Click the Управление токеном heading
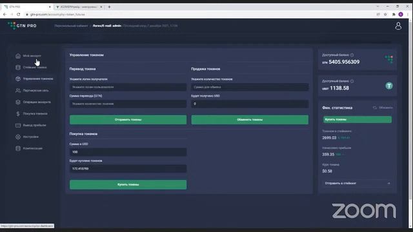Image resolution: width=413 pixels, height=232 pixels. [x=86, y=55]
